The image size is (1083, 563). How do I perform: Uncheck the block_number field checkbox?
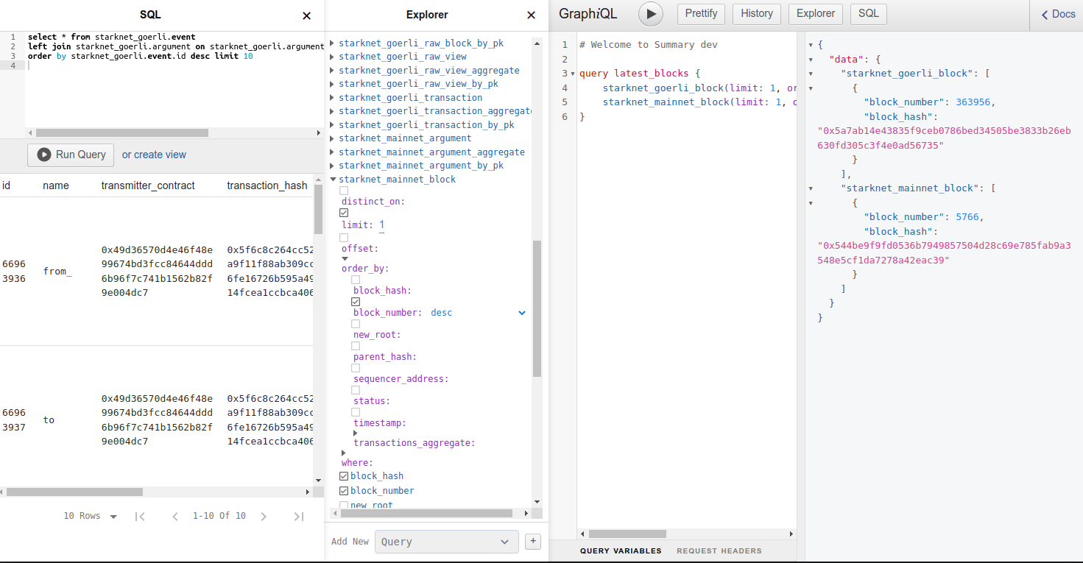coord(344,491)
